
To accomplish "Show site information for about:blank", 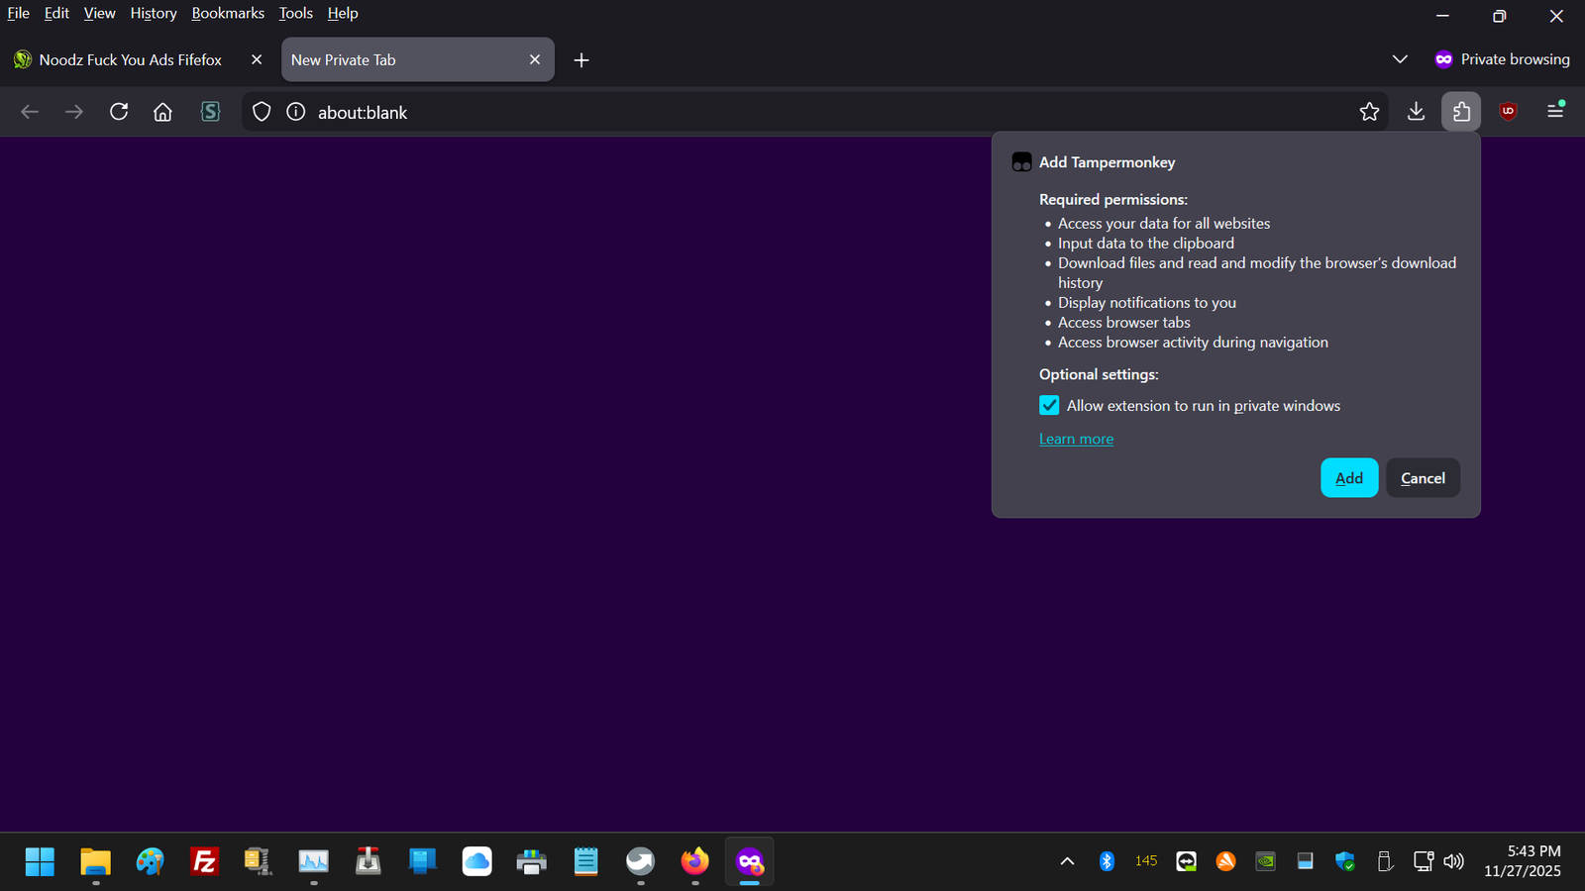I will [295, 112].
